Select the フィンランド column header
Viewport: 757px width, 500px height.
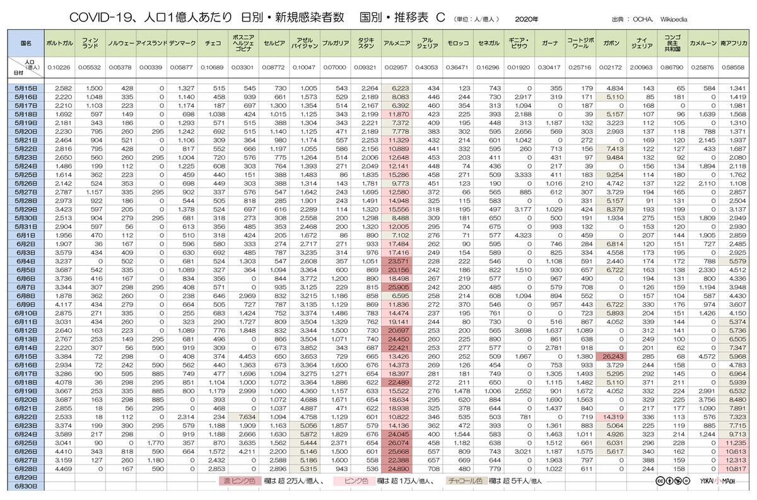click(90, 42)
